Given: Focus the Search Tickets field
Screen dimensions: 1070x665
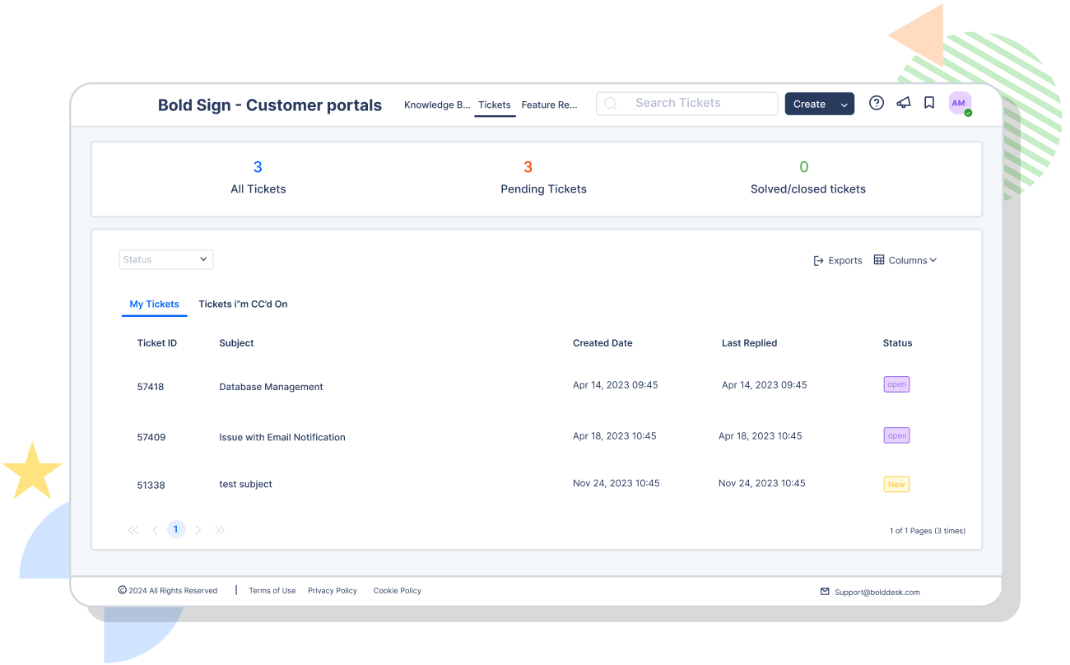Looking at the screenshot, I should click(x=687, y=104).
